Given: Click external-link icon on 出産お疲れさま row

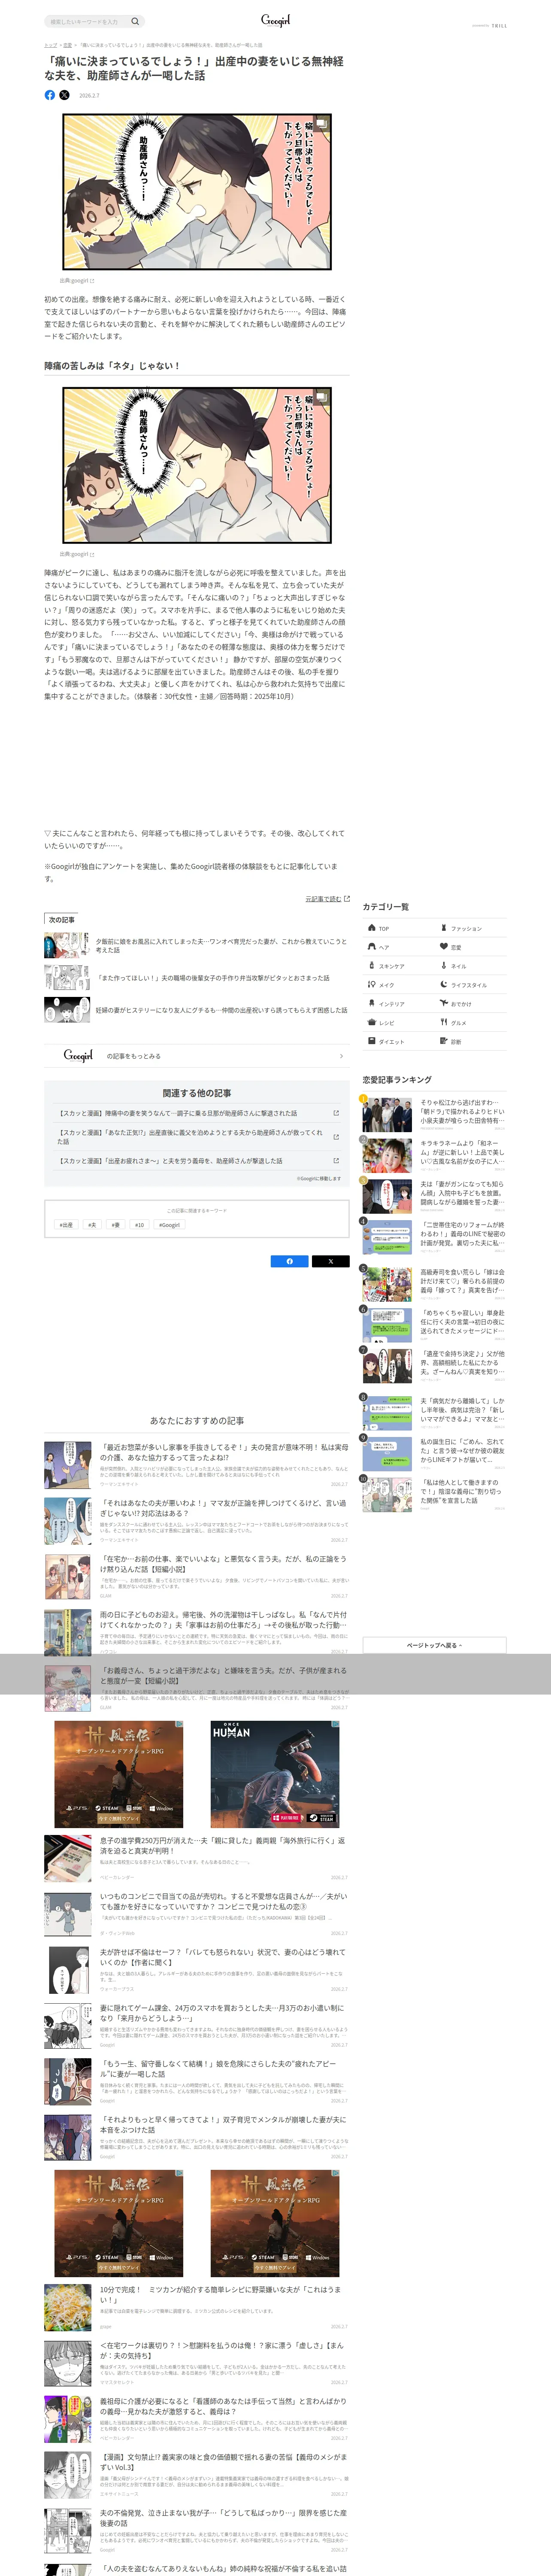Looking at the screenshot, I should point(336,1161).
